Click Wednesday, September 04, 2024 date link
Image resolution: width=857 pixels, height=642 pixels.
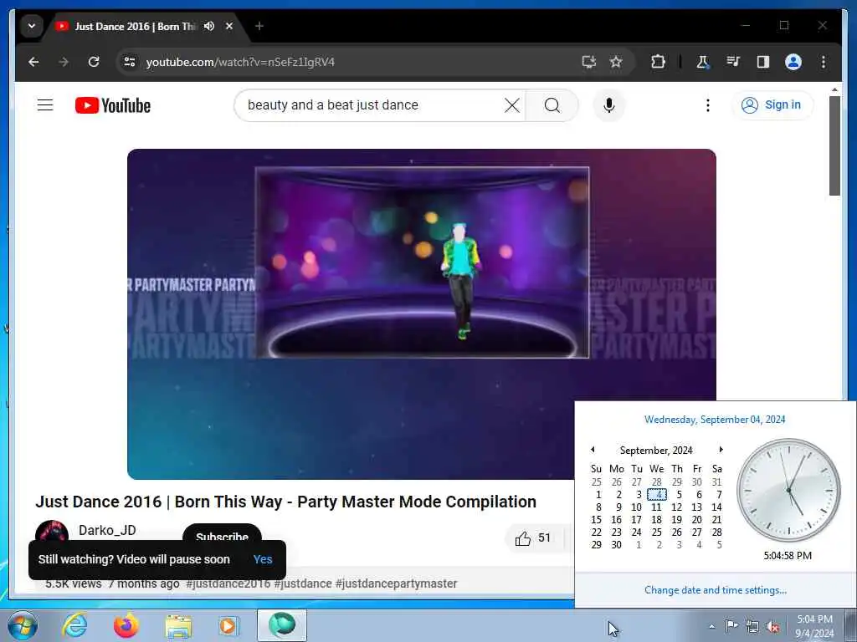[715, 420]
